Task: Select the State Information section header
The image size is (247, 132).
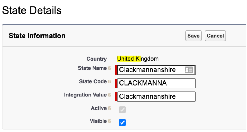Action: coord(37,36)
